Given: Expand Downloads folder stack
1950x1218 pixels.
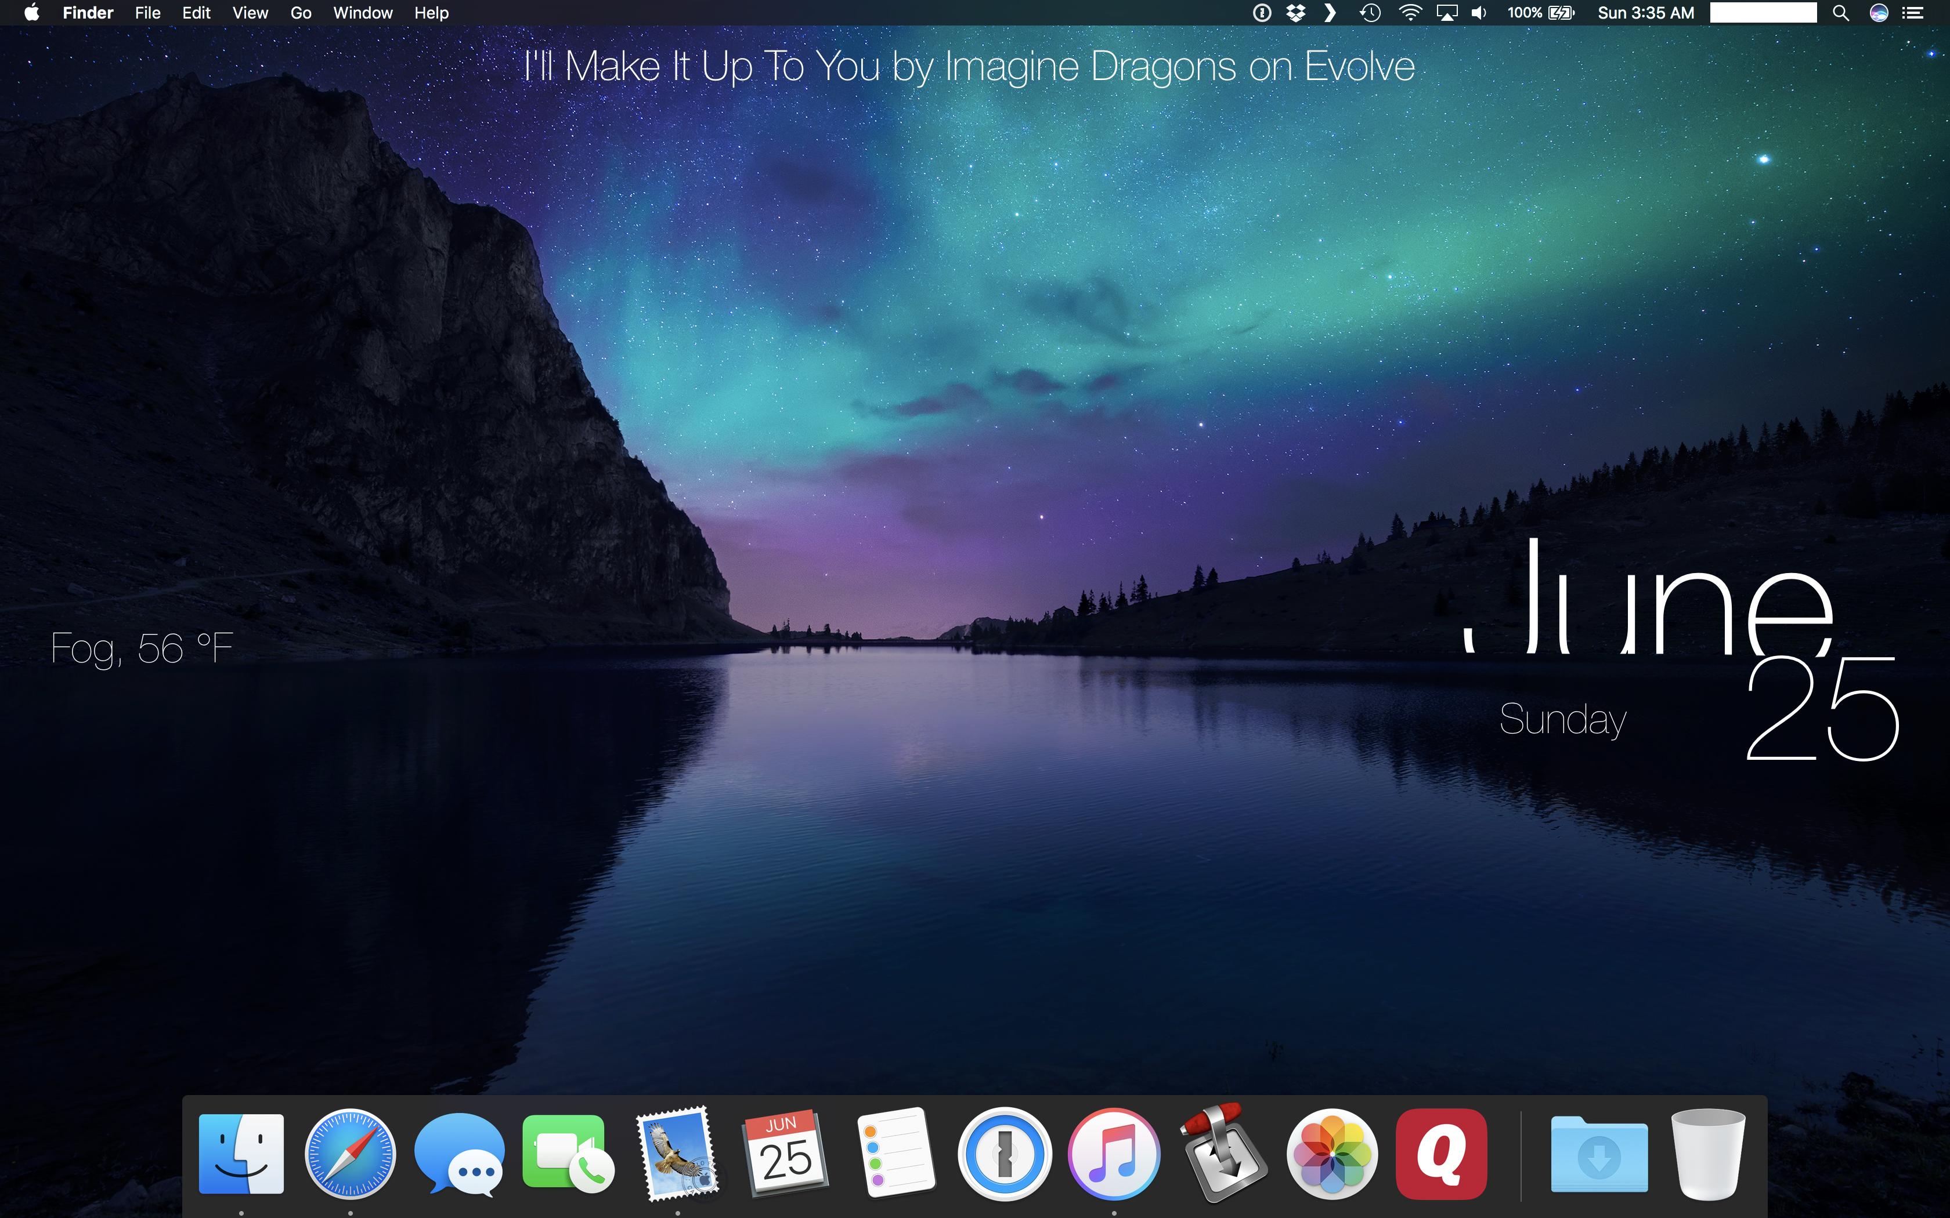Looking at the screenshot, I should tap(1599, 1154).
